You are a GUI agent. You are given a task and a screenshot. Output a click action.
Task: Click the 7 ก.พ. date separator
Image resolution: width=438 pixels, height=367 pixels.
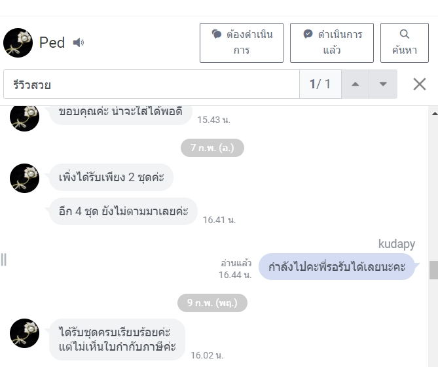click(212, 148)
